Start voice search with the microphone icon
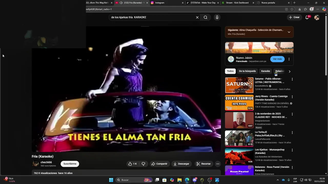The width and height of the screenshot is (328, 184). point(217,17)
